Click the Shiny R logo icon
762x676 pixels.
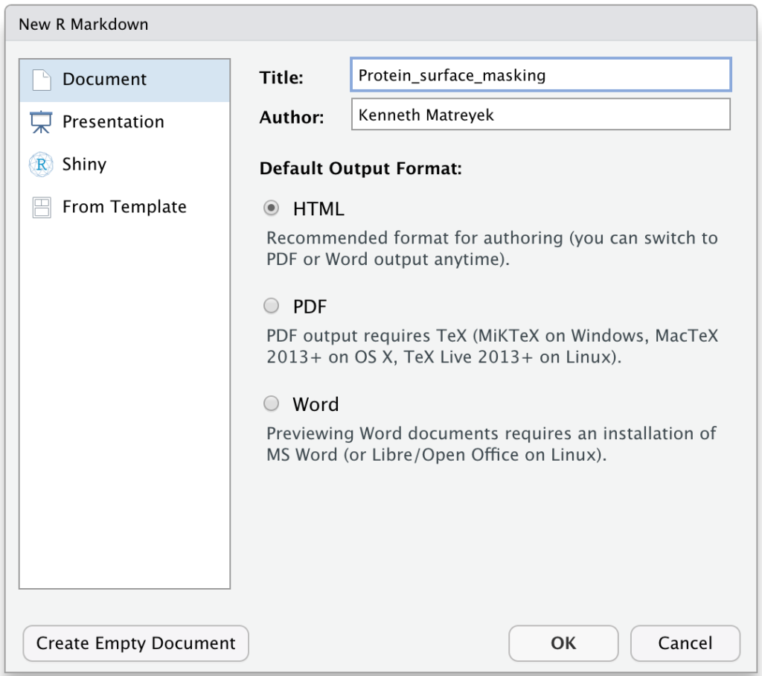pos(42,165)
